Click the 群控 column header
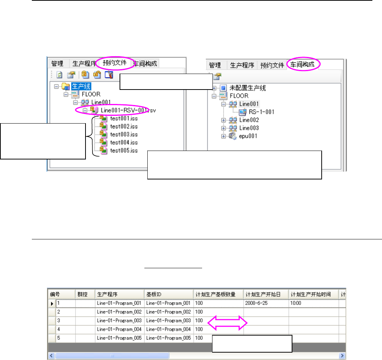The image size is (382, 360). [x=85, y=294]
